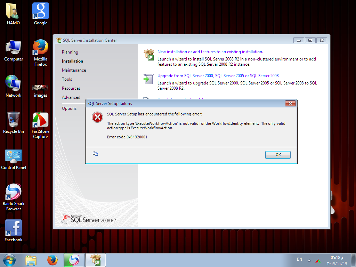Close the SQL Server Installation Center window

click(322, 40)
